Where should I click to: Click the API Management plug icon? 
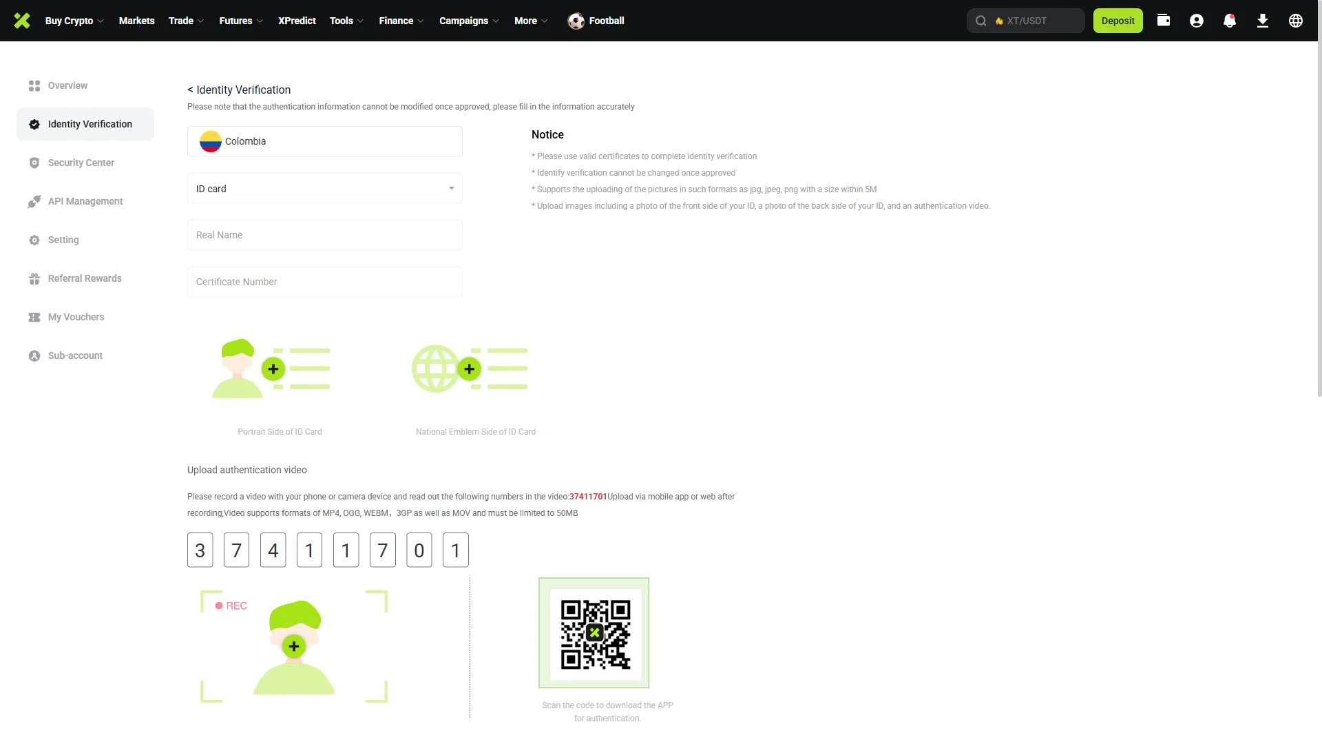point(34,201)
